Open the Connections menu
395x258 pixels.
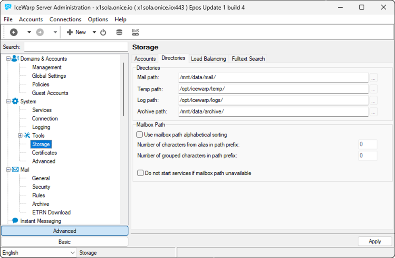click(65, 19)
